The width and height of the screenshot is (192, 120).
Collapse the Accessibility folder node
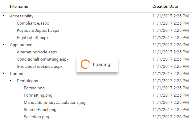tap(4, 16)
